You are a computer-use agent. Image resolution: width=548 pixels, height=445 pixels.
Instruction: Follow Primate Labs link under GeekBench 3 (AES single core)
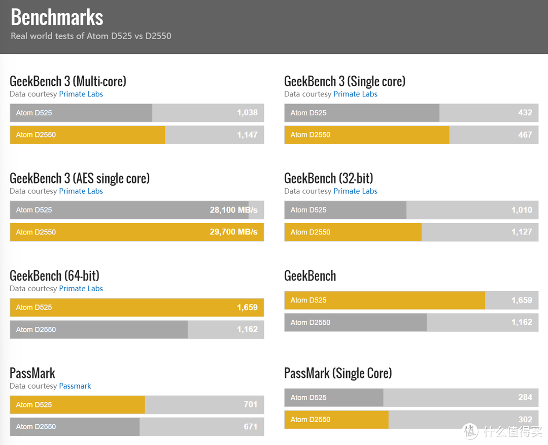(81, 191)
